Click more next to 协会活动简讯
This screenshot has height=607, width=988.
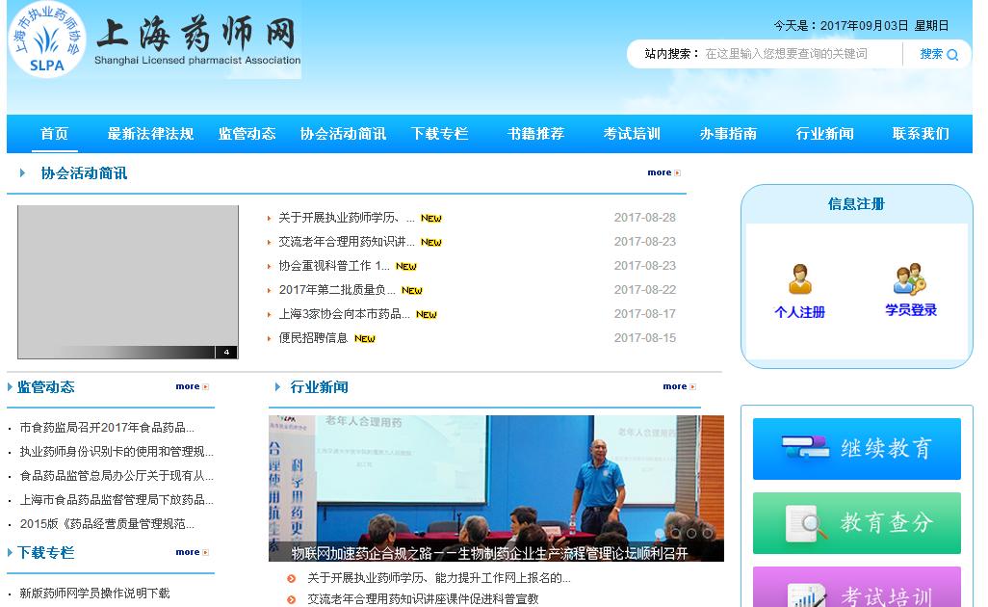coord(663,173)
